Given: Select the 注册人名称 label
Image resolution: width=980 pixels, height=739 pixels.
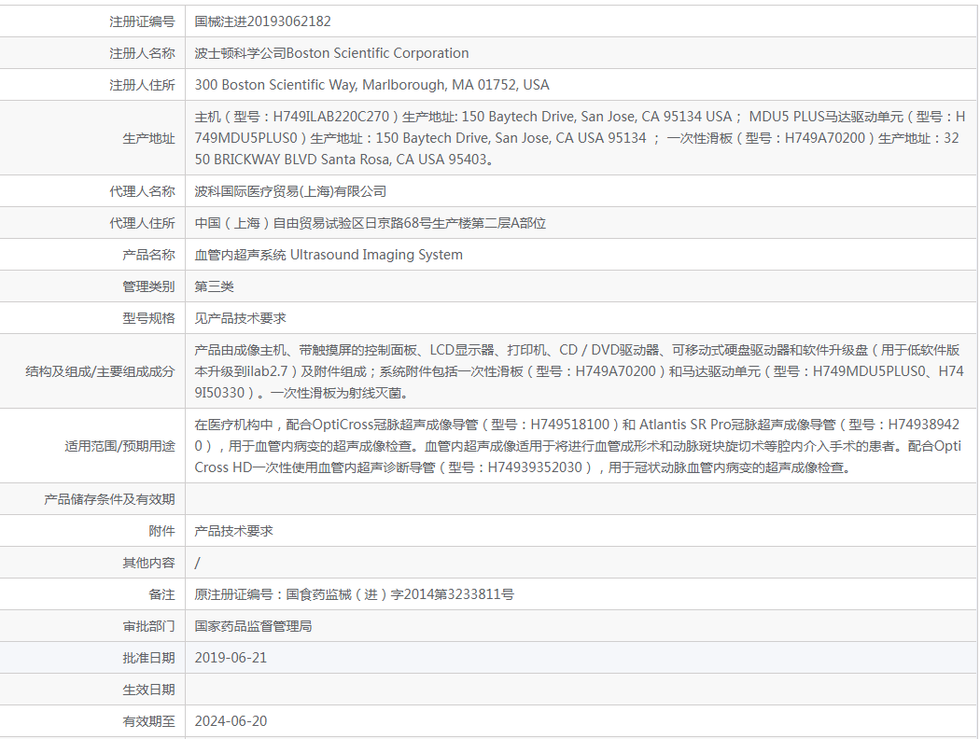Looking at the screenshot, I should pyautogui.click(x=142, y=53).
